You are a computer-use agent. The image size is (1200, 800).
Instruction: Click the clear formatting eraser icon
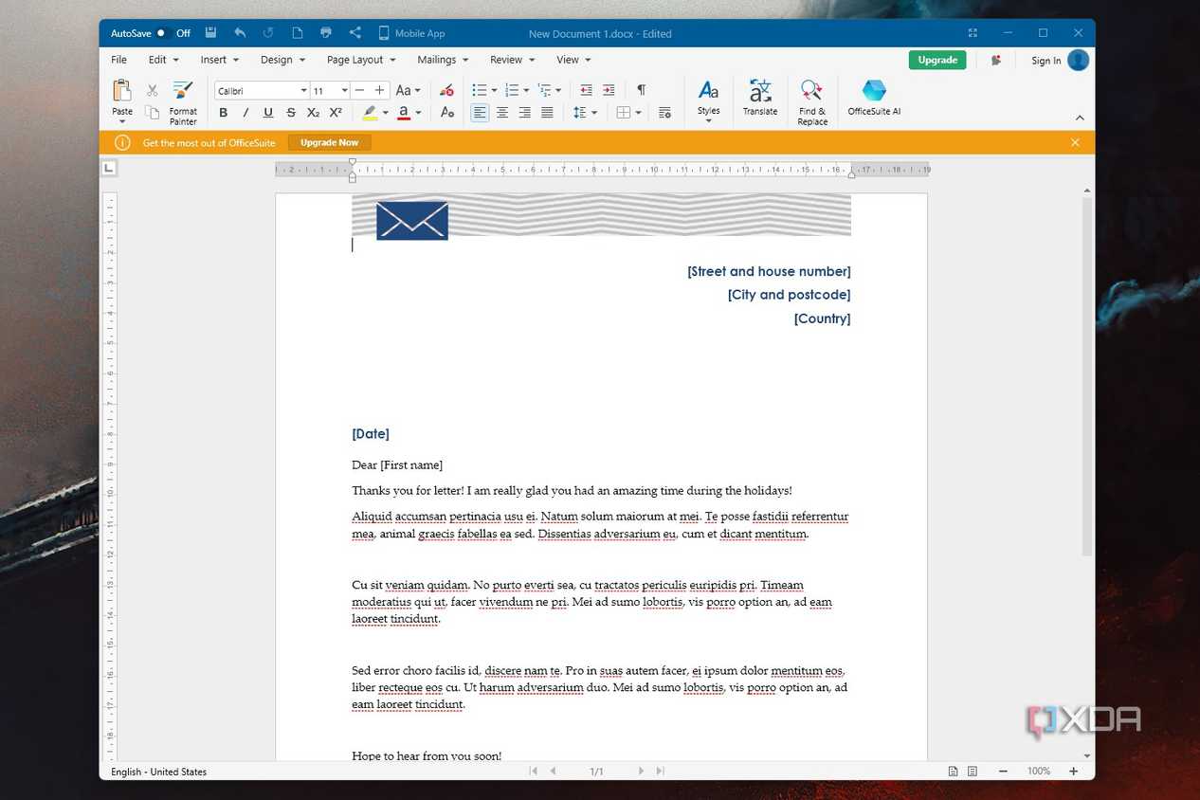[446, 90]
